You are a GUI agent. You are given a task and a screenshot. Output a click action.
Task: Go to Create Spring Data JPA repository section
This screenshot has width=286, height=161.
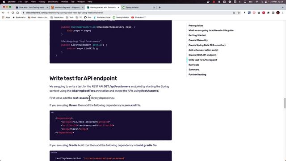click(207, 45)
